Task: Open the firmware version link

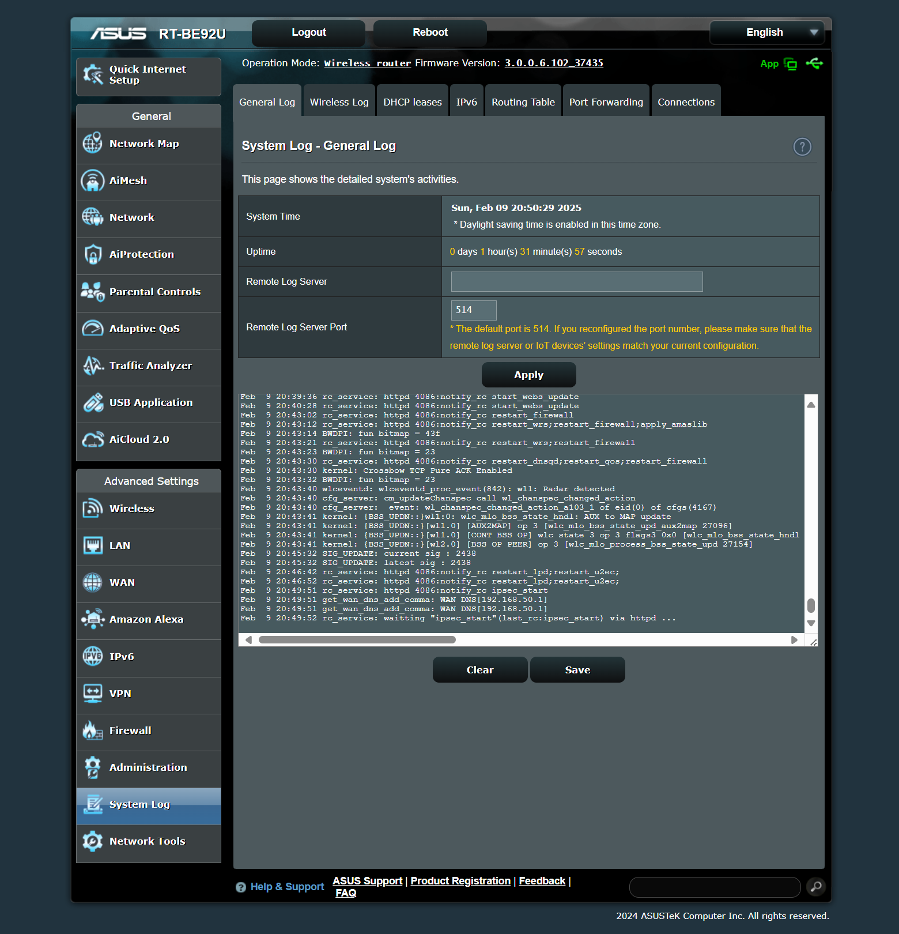Action: pos(553,63)
